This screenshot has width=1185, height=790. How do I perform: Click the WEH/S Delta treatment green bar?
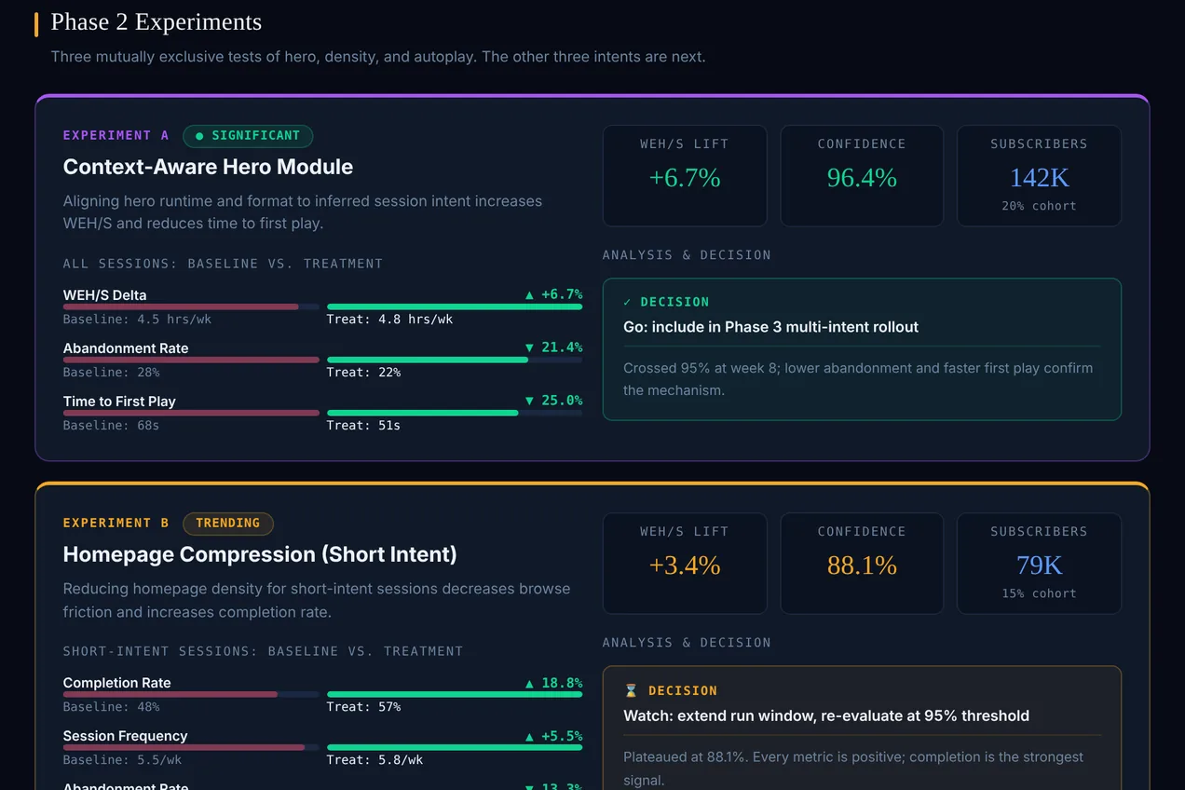point(455,306)
